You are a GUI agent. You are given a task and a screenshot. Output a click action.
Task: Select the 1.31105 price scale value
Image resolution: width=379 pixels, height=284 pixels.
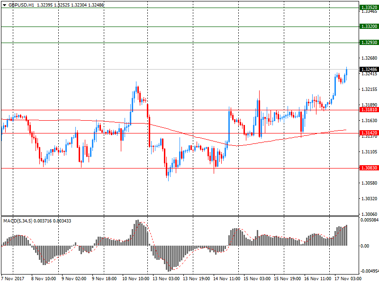tap(369, 152)
